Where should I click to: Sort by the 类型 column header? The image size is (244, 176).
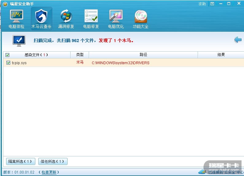pyautogui.click(x=80, y=55)
